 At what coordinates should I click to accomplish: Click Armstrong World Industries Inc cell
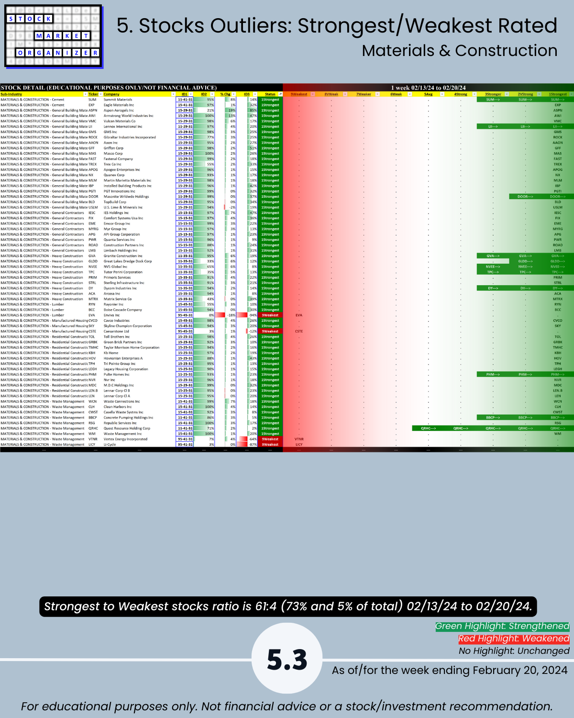click(x=139, y=116)
